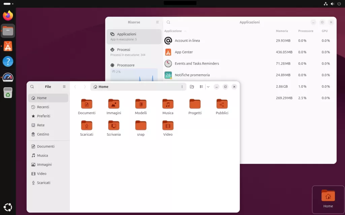The image size is (345, 215).
Task: Click the search icon in the Files window
Action: click(x=32, y=87)
